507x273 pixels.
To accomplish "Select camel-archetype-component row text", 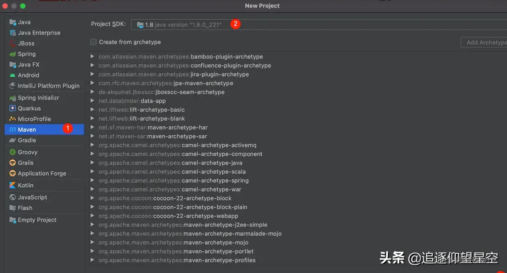I will pyautogui.click(x=181, y=154).
